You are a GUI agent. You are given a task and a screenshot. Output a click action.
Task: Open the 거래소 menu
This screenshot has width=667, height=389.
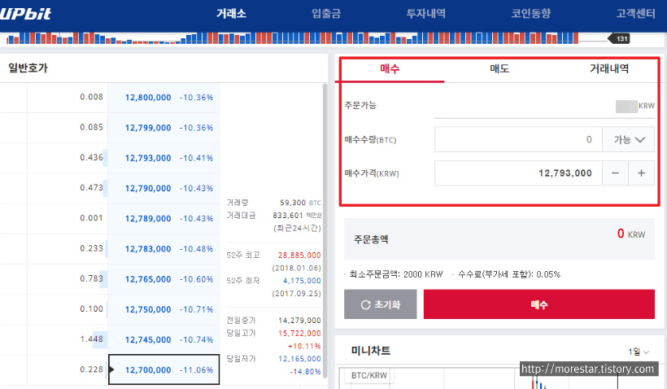[231, 14]
